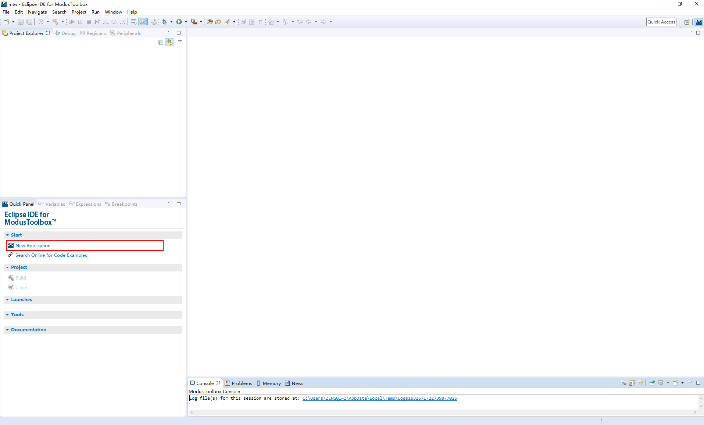
Task: Click the Quick Access field
Action: [x=661, y=21]
